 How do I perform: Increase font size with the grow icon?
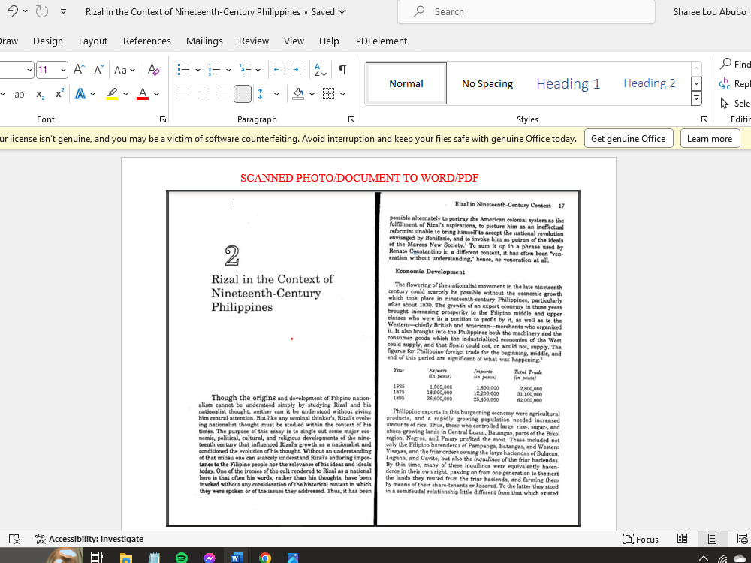[x=79, y=69]
